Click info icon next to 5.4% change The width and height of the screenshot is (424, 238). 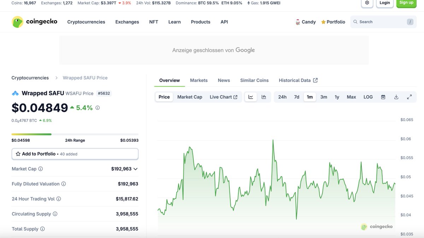tap(98, 108)
